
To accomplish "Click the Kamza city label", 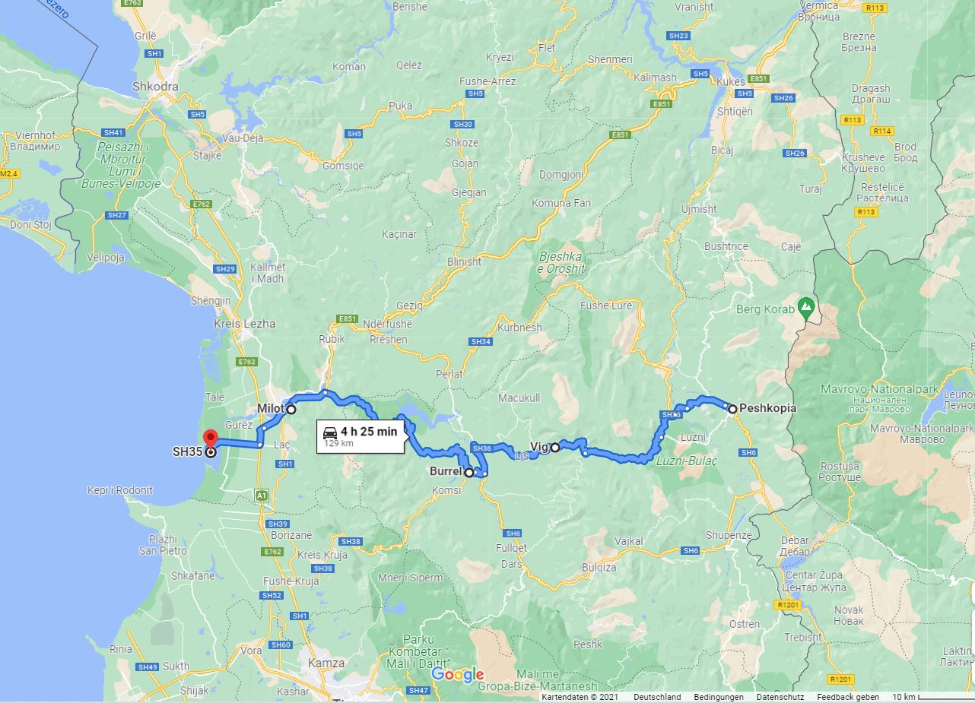I will [326, 663].
